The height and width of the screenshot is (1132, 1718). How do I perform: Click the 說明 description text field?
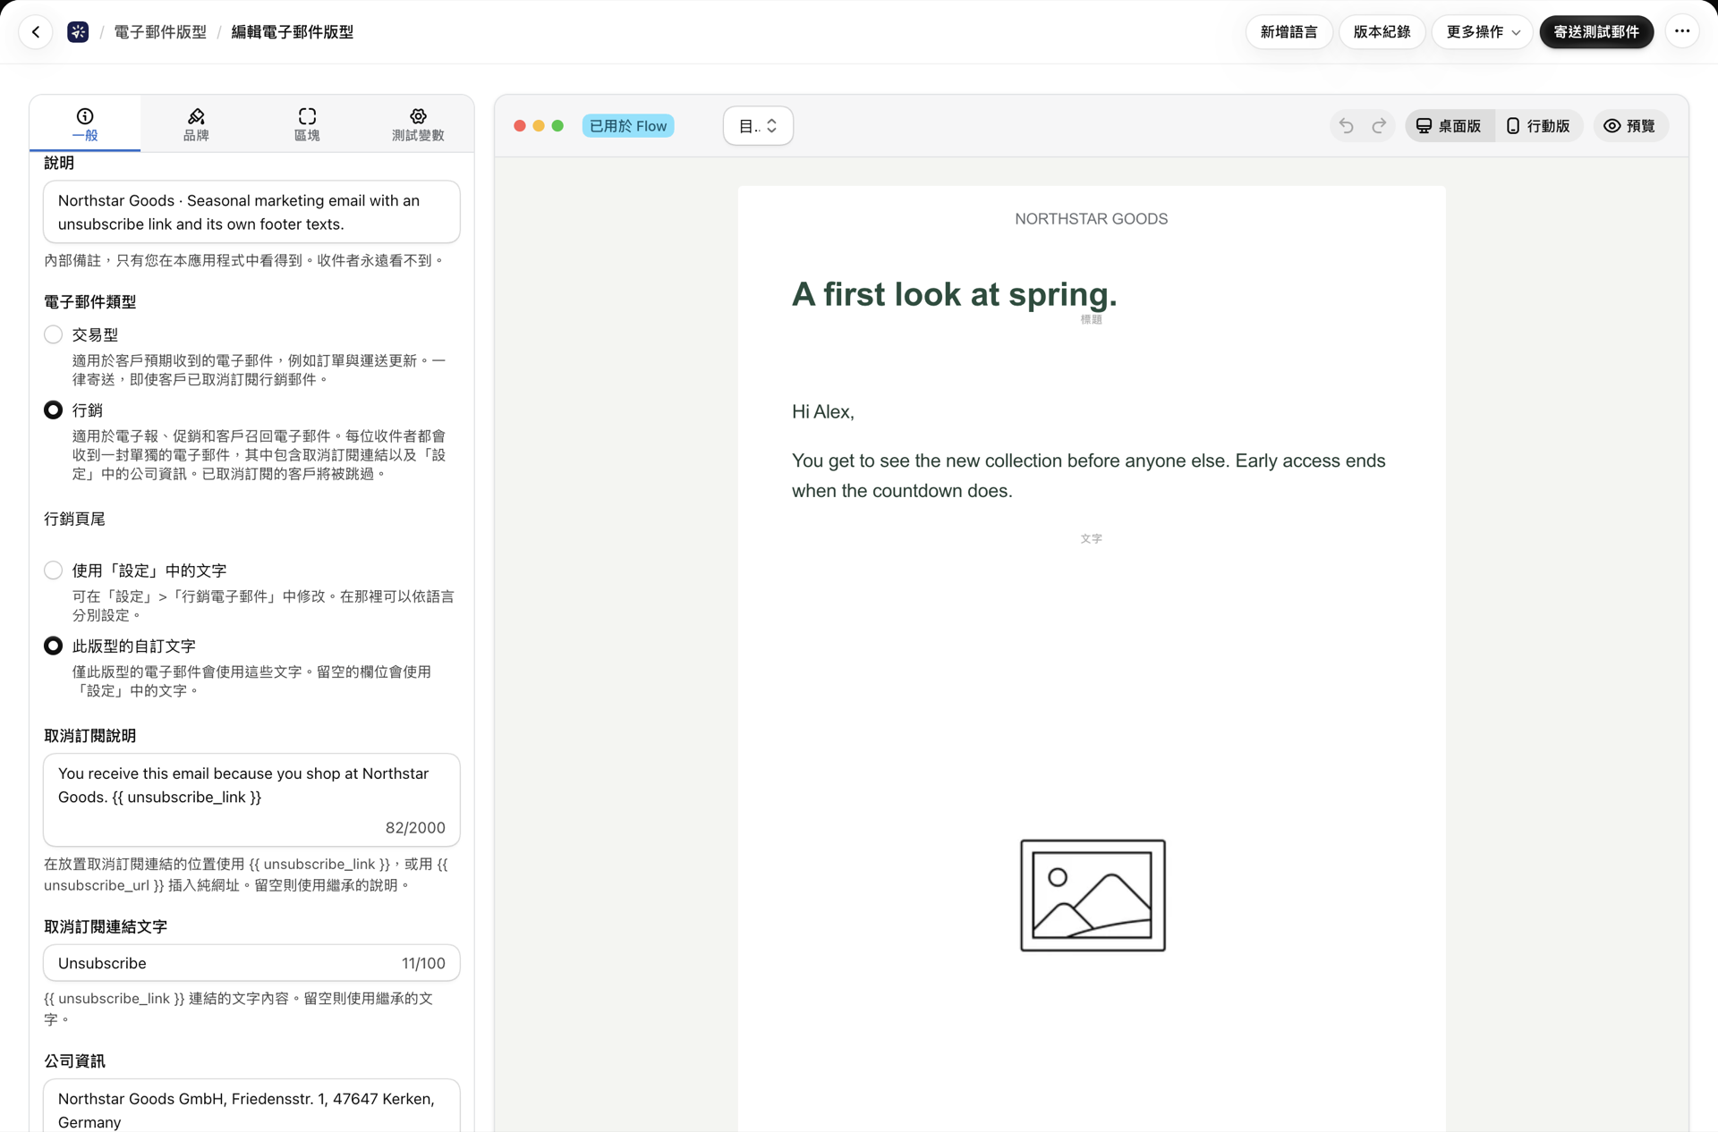coord(251,212)
